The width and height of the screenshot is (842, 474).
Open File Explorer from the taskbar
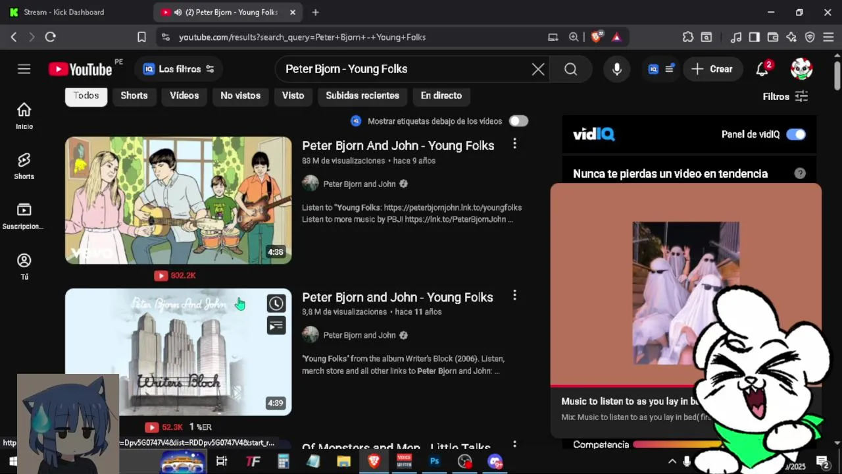[x=343, y=461]
